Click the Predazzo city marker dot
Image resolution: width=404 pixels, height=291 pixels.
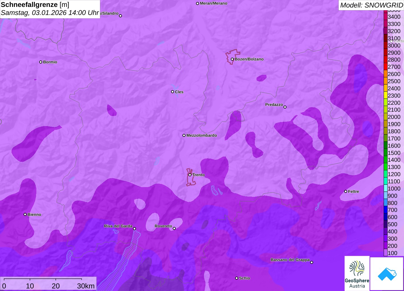point(285,107)
